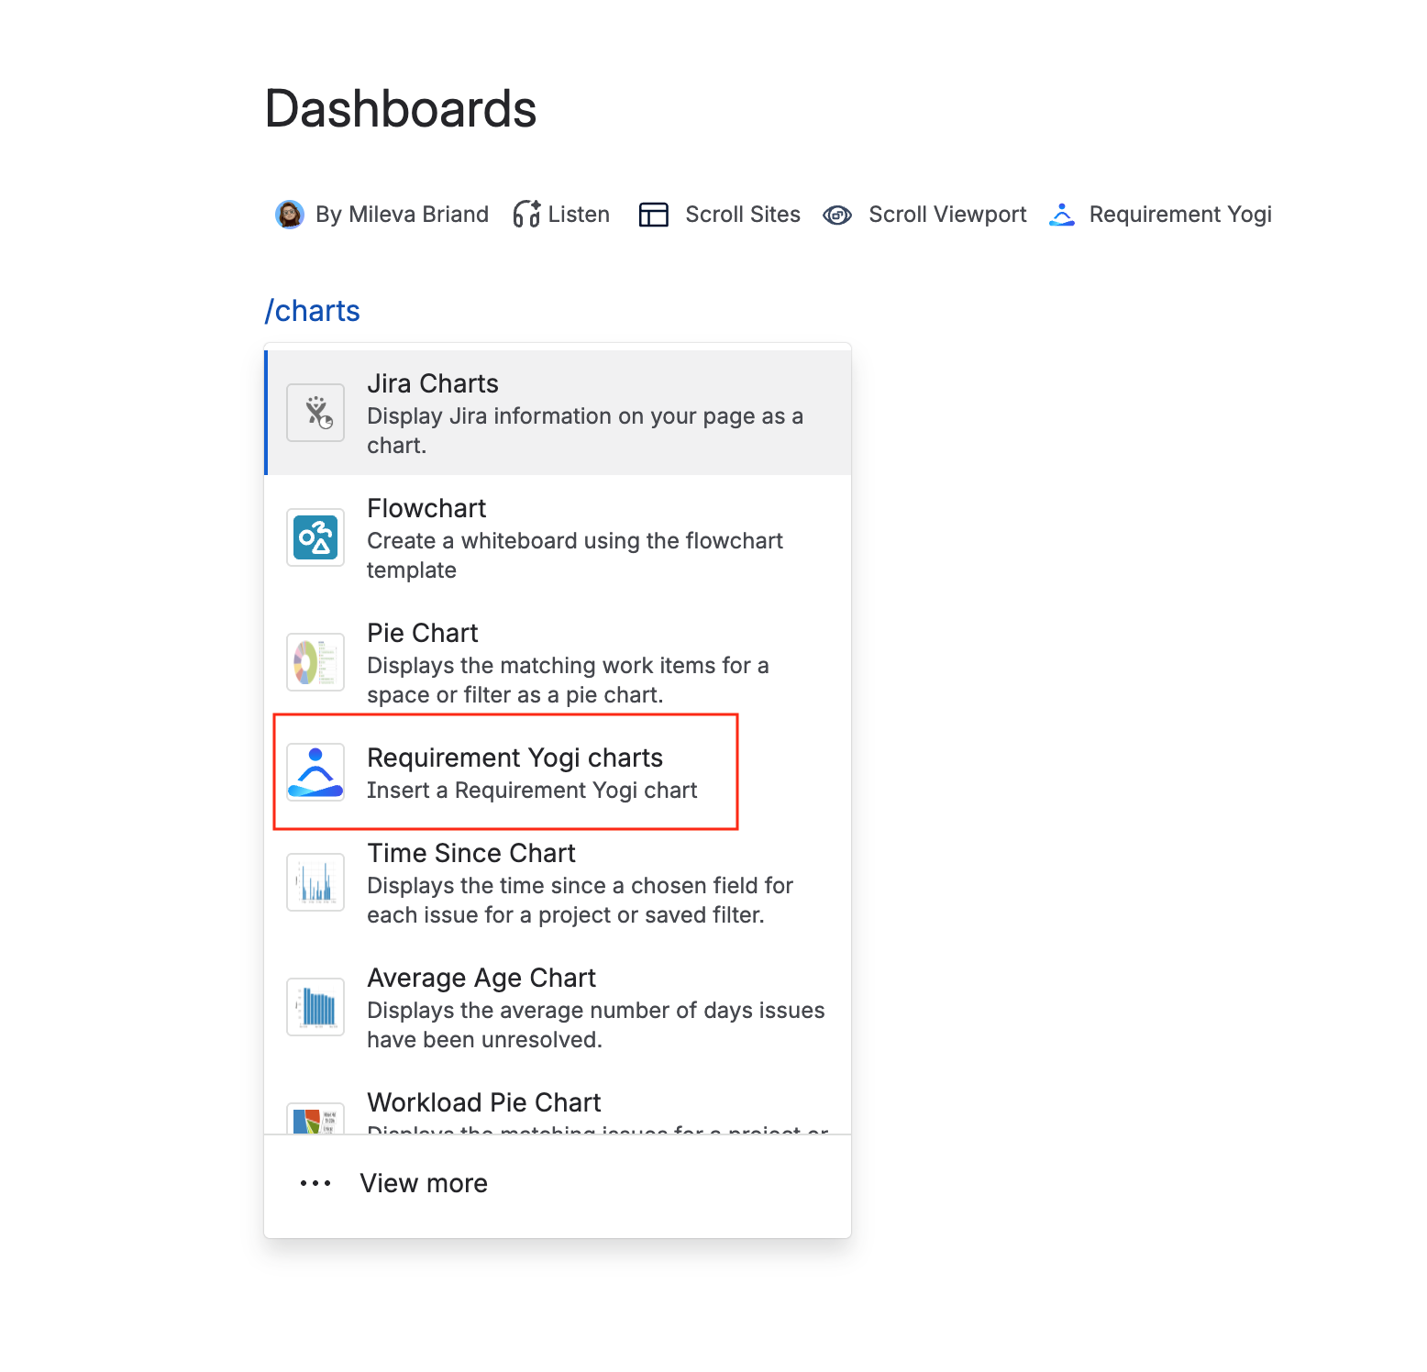
Task: Click the Time Since Chart icon
Action: (x=315, y=882)
